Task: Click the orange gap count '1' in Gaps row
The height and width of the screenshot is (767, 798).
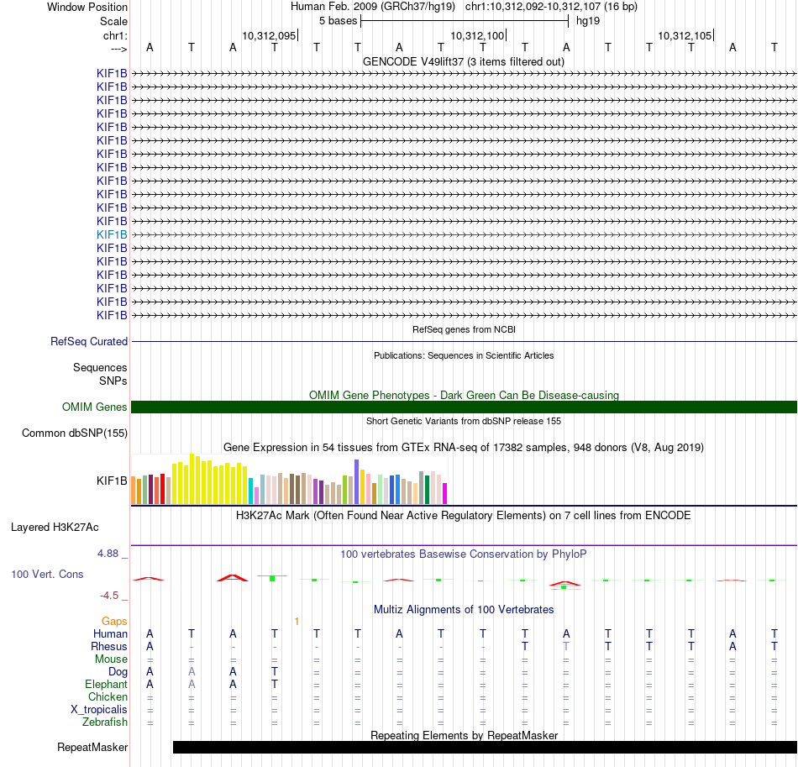Action: (x=297, y=621)
